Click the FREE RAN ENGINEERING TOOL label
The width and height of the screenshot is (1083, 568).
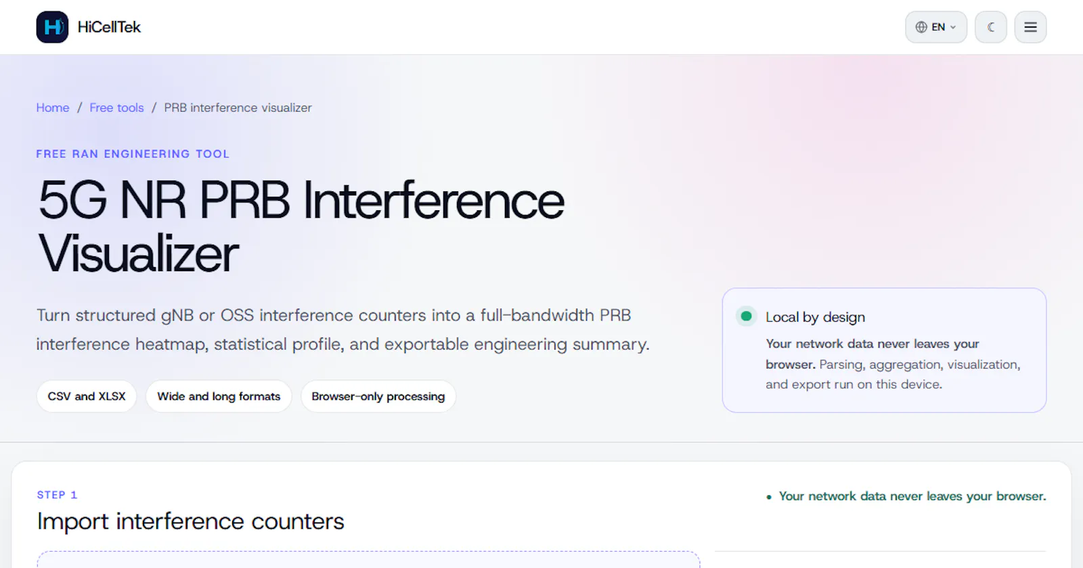(133, 154)
